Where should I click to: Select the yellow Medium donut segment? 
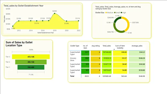click(128, 23)
